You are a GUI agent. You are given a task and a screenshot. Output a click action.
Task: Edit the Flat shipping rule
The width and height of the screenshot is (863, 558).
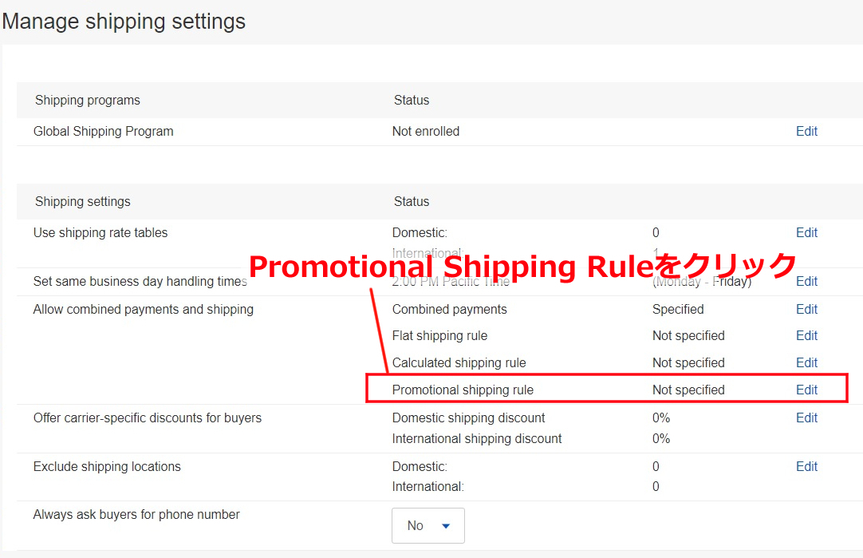[806, 335]
